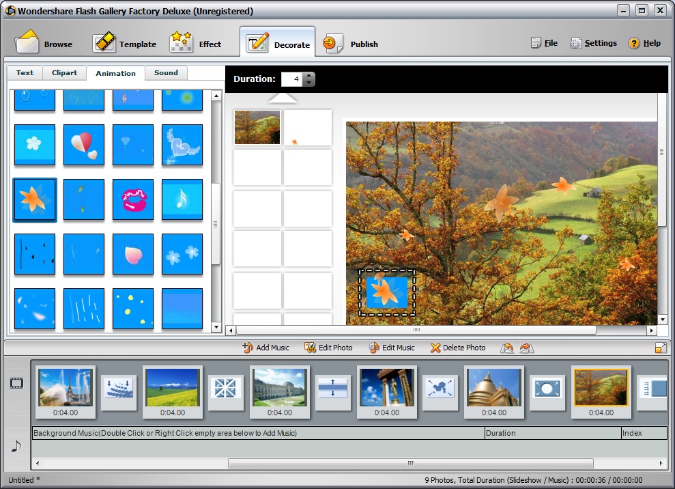Select the pink lips animation thumbnail
This screenshot has width=675, height=489.
(133, 199)
